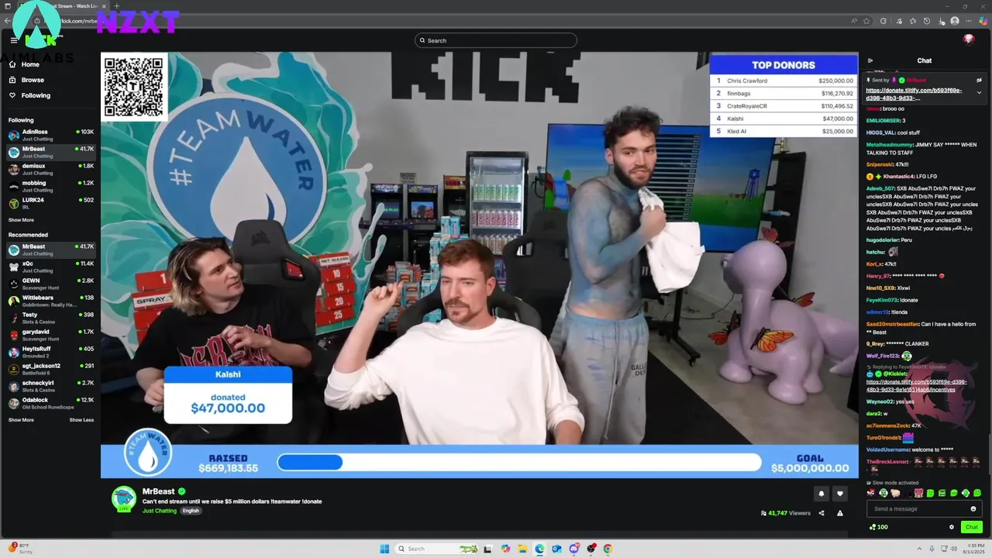This screenshot has height=558, width=992.
Task: Click the heart follow button
Action: [839, 494]
